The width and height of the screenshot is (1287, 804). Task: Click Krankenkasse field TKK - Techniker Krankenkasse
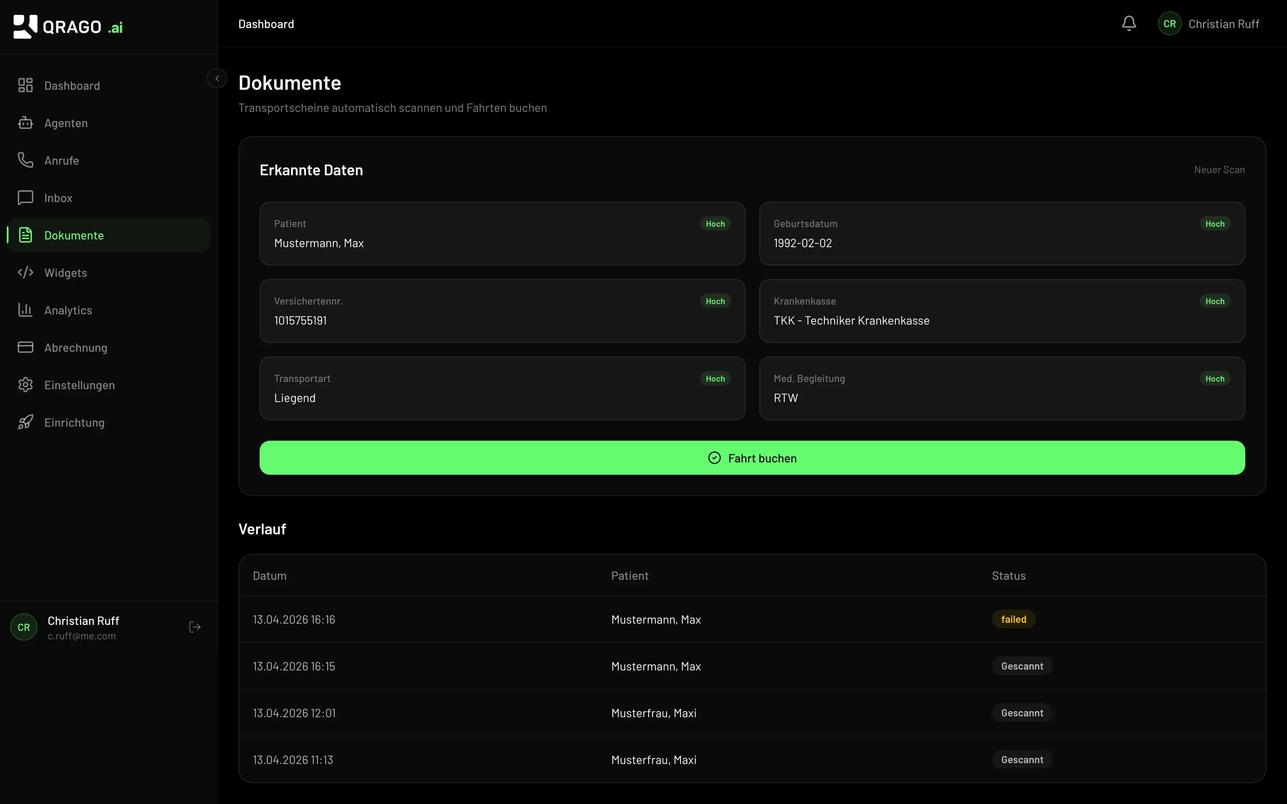[x=1002, y=311]
